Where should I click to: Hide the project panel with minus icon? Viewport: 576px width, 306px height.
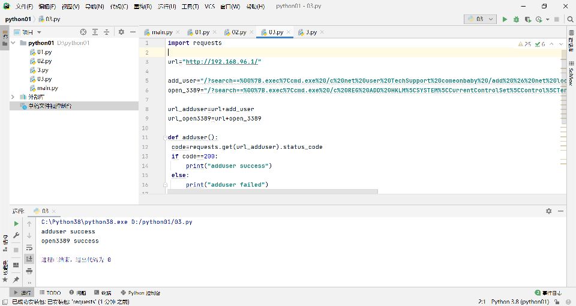click(133, 32)
